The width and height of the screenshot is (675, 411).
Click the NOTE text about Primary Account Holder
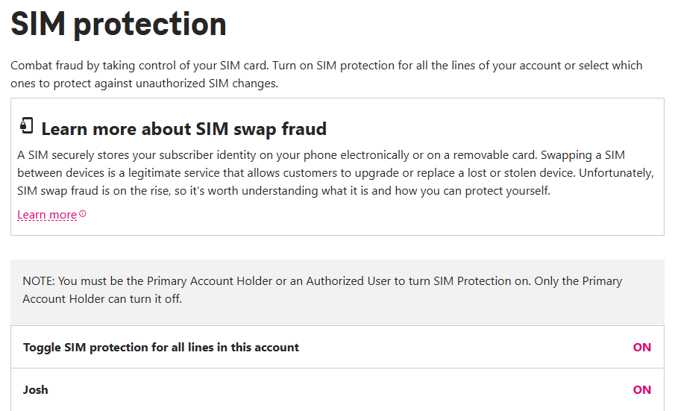[322, 281]
